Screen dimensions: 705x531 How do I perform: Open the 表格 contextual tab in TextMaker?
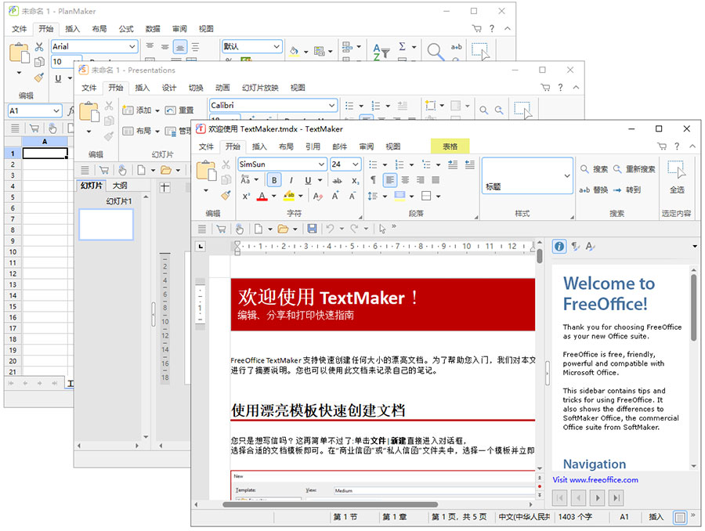coord(450,146)
